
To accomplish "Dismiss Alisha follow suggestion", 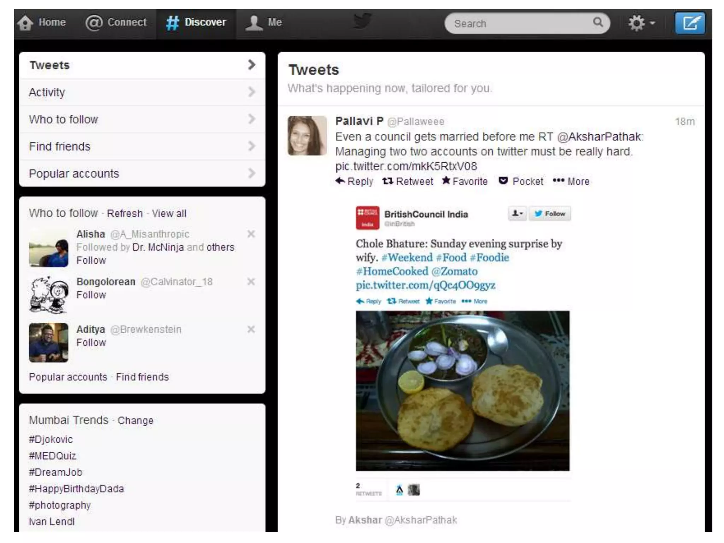I will [251, 234].
